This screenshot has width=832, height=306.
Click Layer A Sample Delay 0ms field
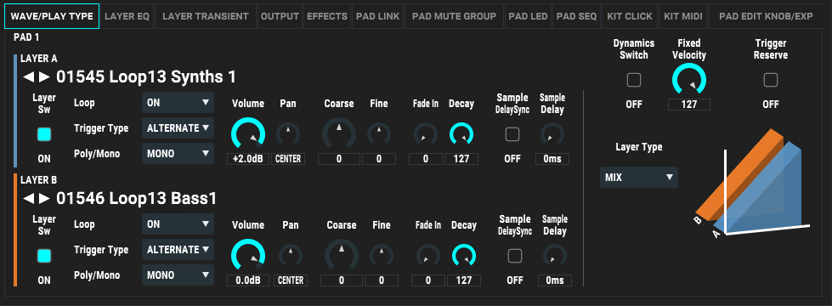point(552,159)
